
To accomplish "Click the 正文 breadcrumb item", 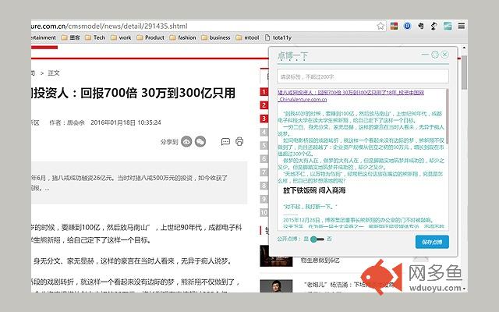I will tap(54, 73).
